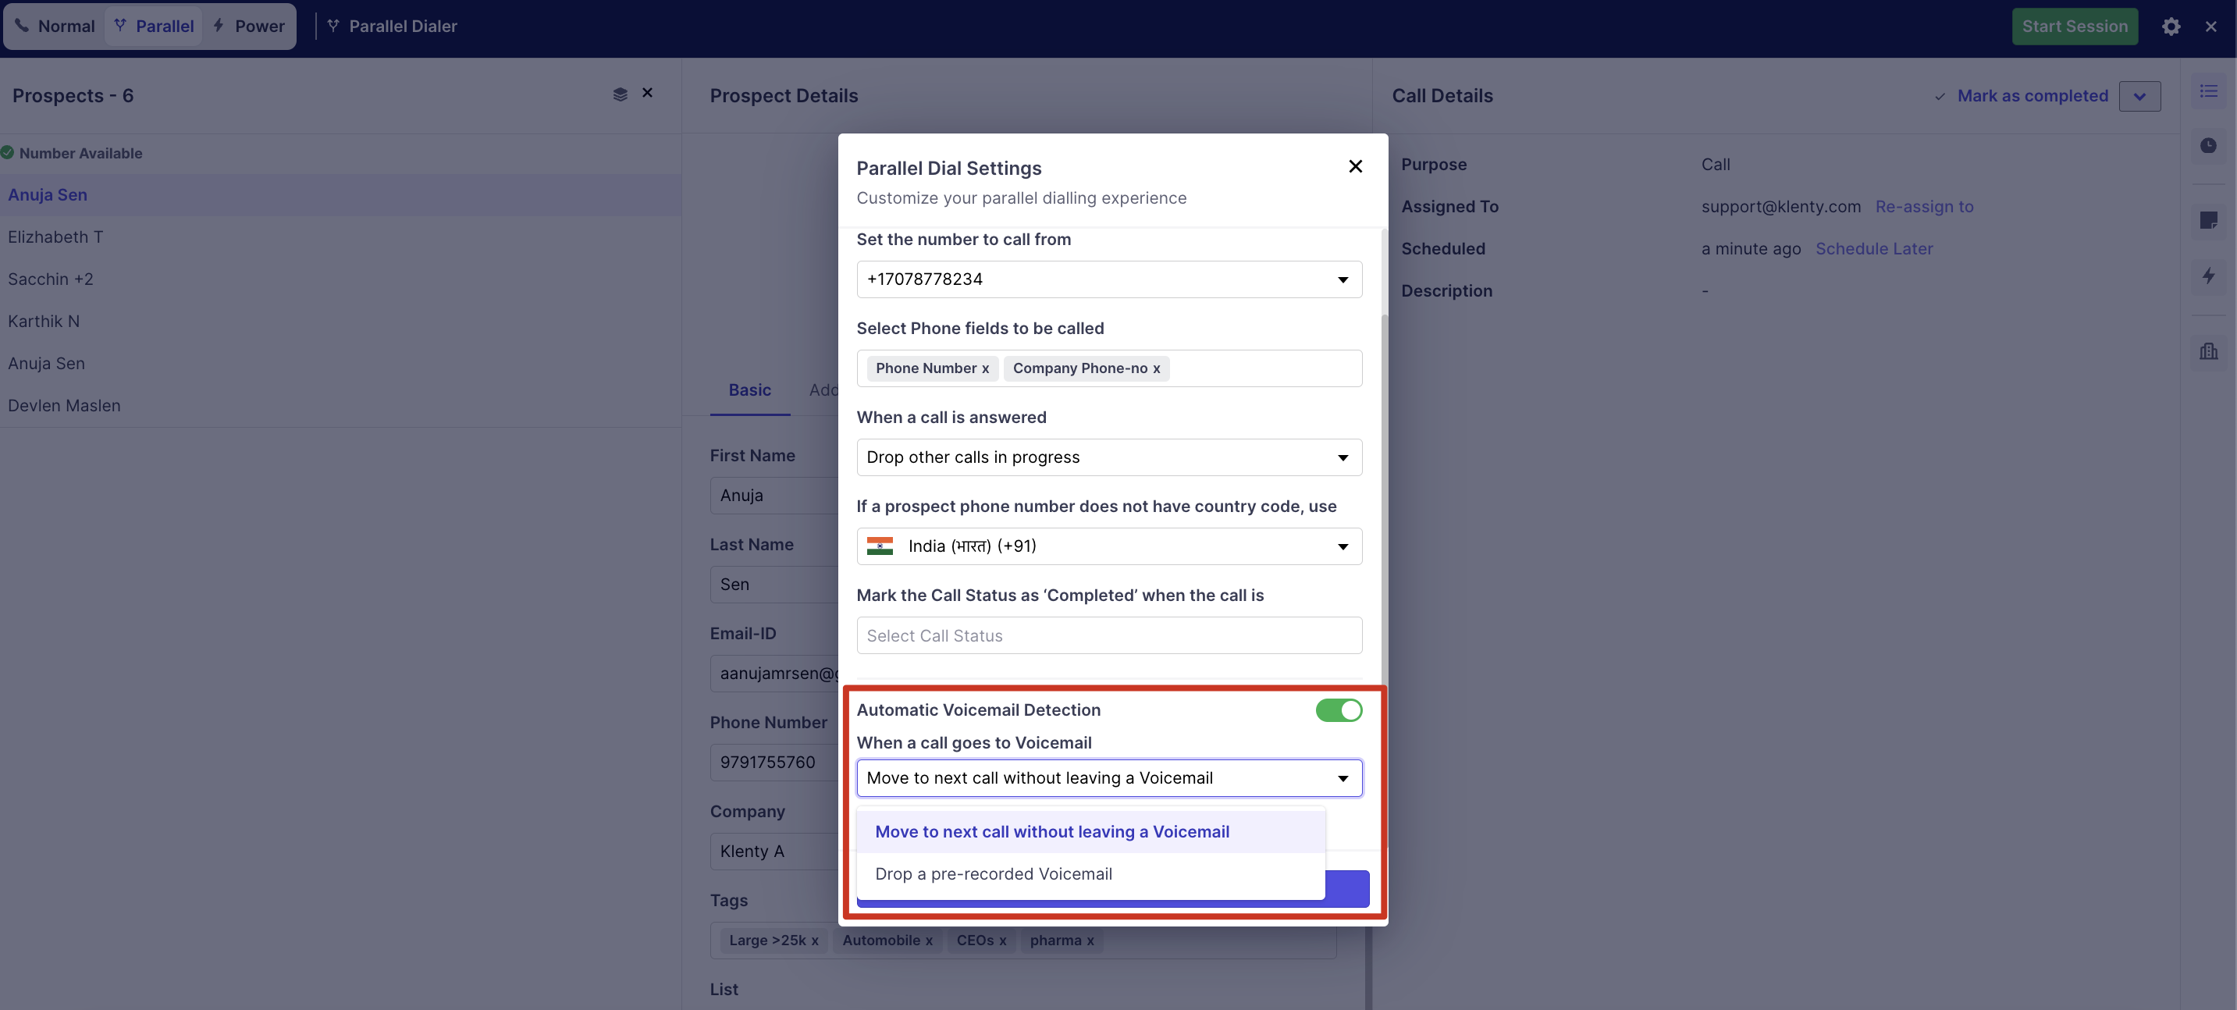Close the Parallel Dial Settings dialog

click(1355, 167)
